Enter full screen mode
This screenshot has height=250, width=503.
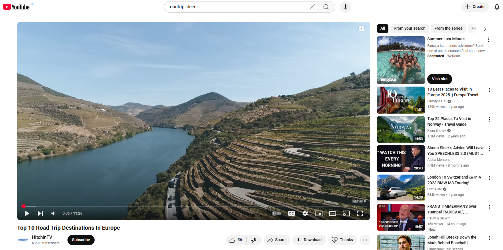pos(360,213)
